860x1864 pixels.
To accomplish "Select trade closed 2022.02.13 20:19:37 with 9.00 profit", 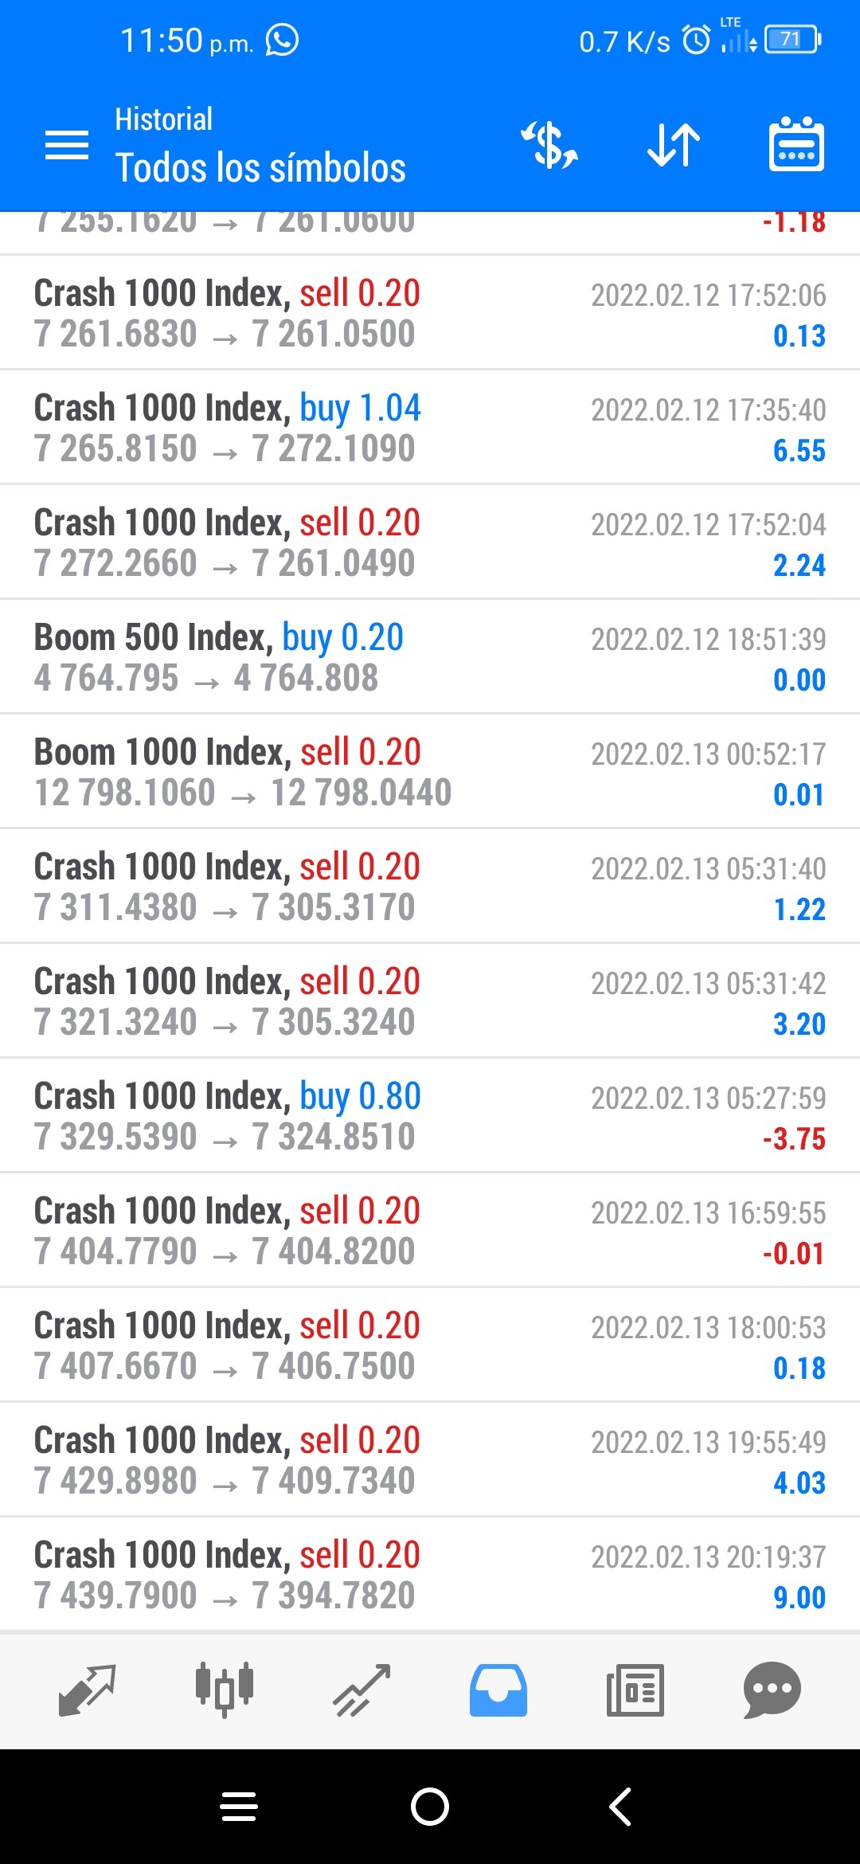I will tap(430, 1574).
